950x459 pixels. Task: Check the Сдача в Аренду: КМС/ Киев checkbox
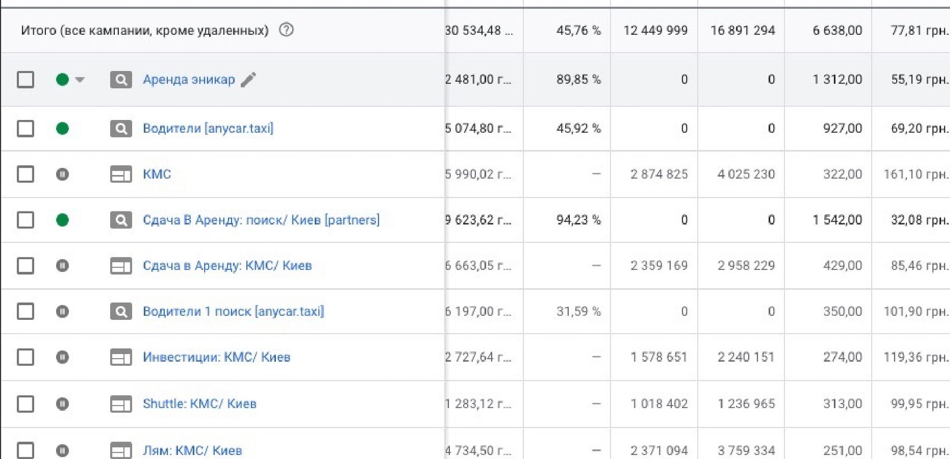(x=26, y=265)
